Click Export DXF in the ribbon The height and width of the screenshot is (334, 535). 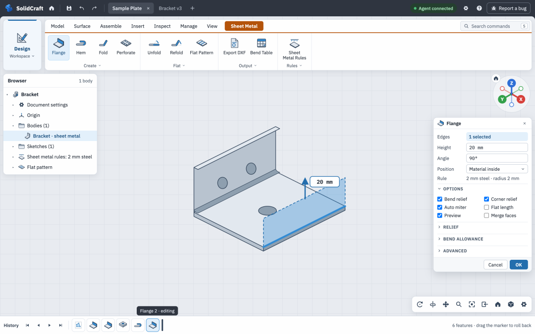tap(234, 48)
